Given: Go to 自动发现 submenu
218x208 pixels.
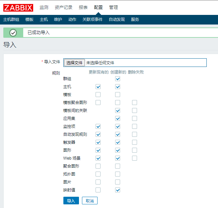Looking at the screenshot, I should tap(117, 20).
